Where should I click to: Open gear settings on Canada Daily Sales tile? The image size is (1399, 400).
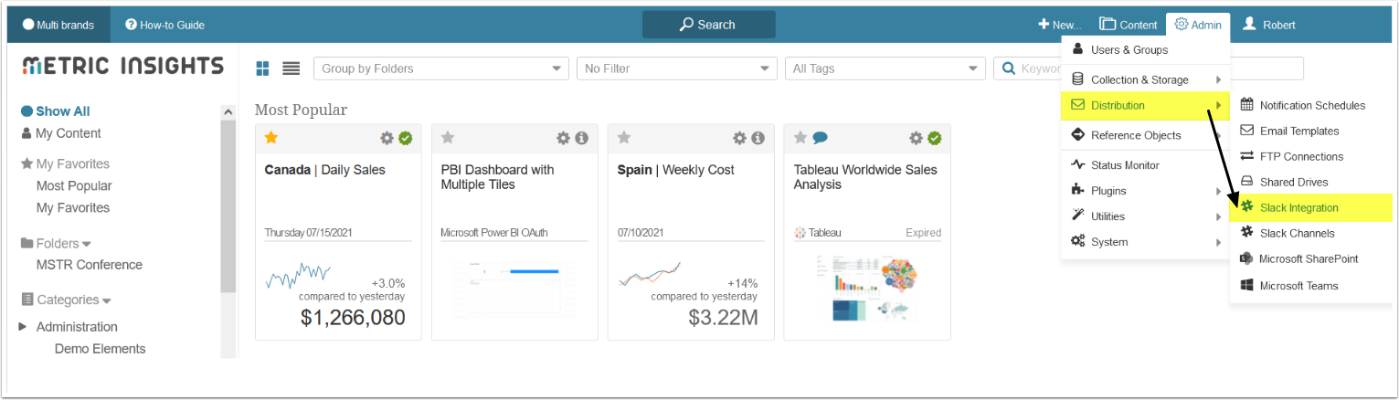387,138
